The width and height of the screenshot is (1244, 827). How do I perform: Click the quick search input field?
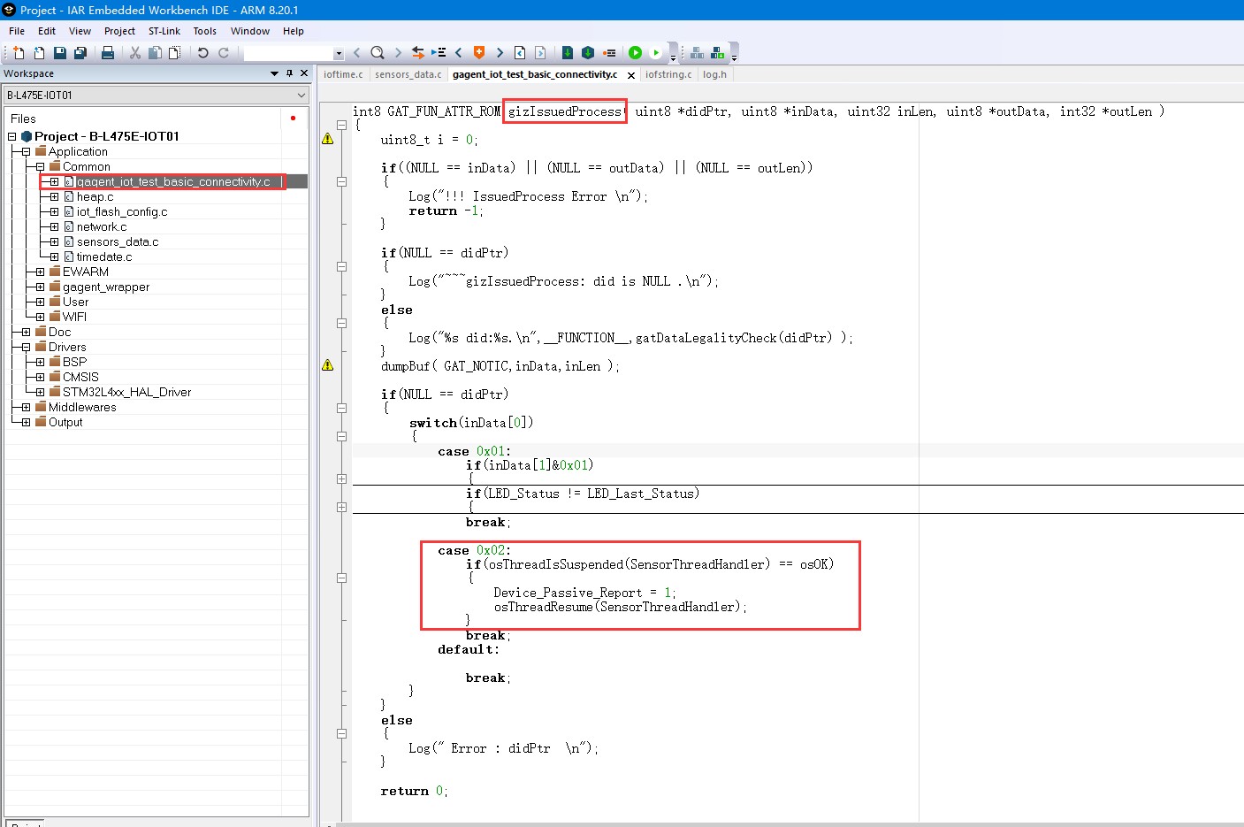point(288,53)
